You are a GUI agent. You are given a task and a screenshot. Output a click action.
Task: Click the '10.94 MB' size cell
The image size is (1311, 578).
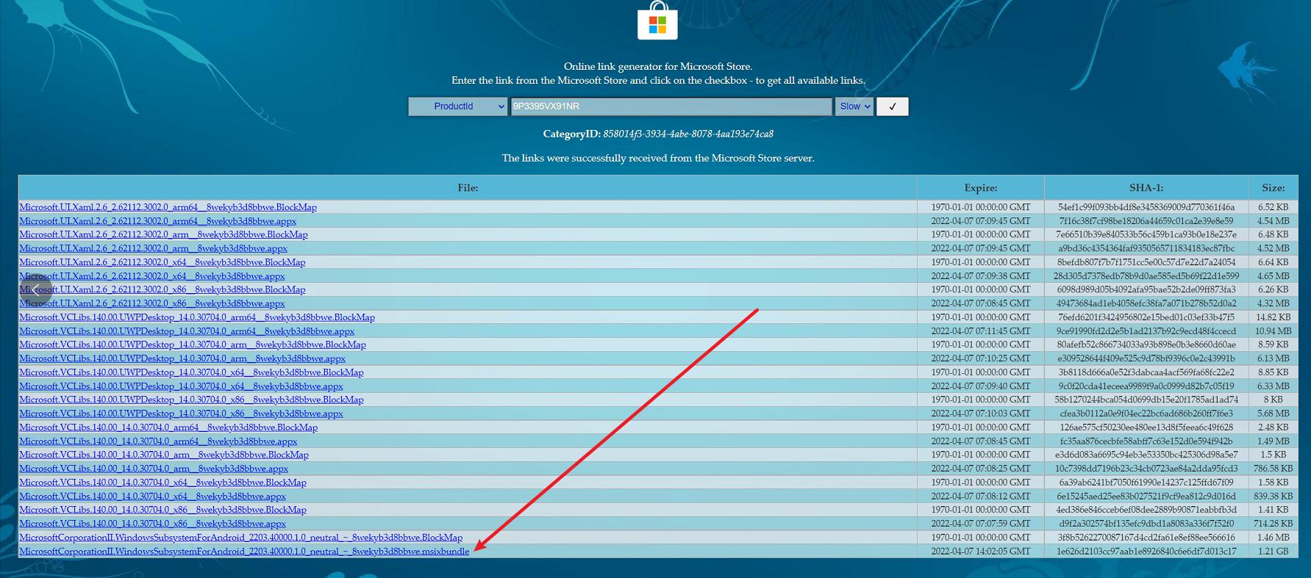(1273, 331)
